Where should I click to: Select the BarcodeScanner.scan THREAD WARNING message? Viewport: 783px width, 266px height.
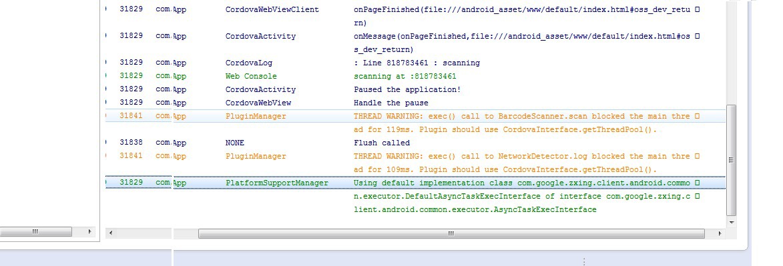pyautogui.click(x=522, y=116)
